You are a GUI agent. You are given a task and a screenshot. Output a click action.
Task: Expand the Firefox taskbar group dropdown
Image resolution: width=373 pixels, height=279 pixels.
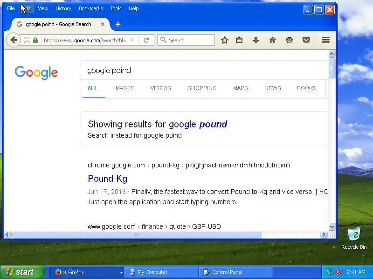(121, 272)
